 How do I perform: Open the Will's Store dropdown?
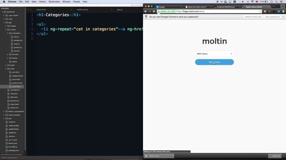214,54
